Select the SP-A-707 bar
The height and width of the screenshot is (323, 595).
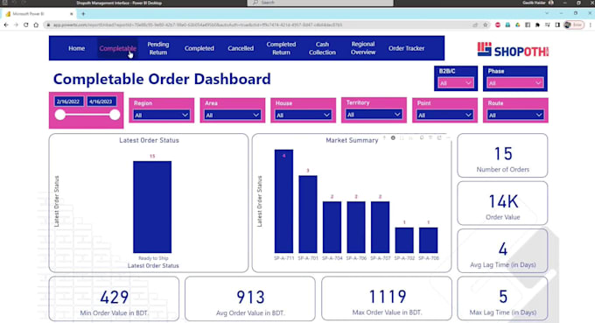381,227
